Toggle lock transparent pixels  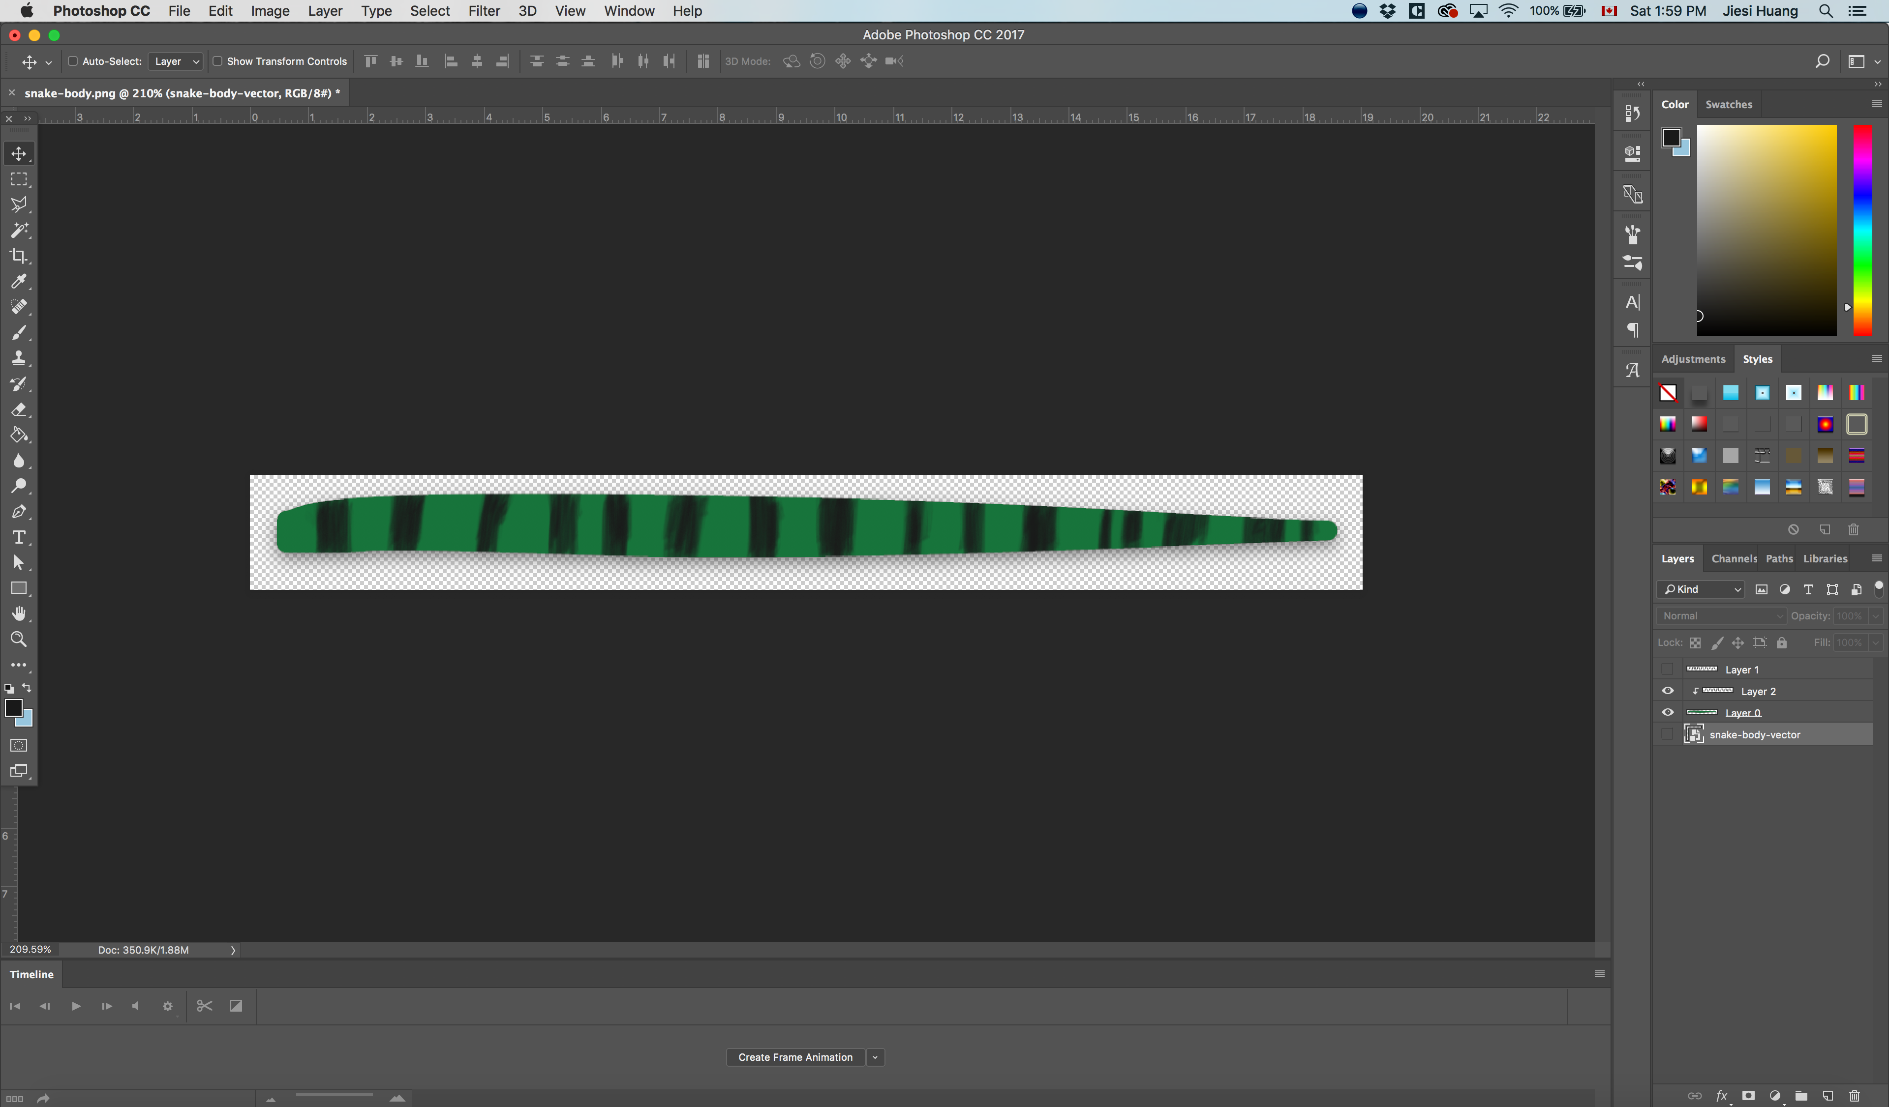click(1695, 642)
